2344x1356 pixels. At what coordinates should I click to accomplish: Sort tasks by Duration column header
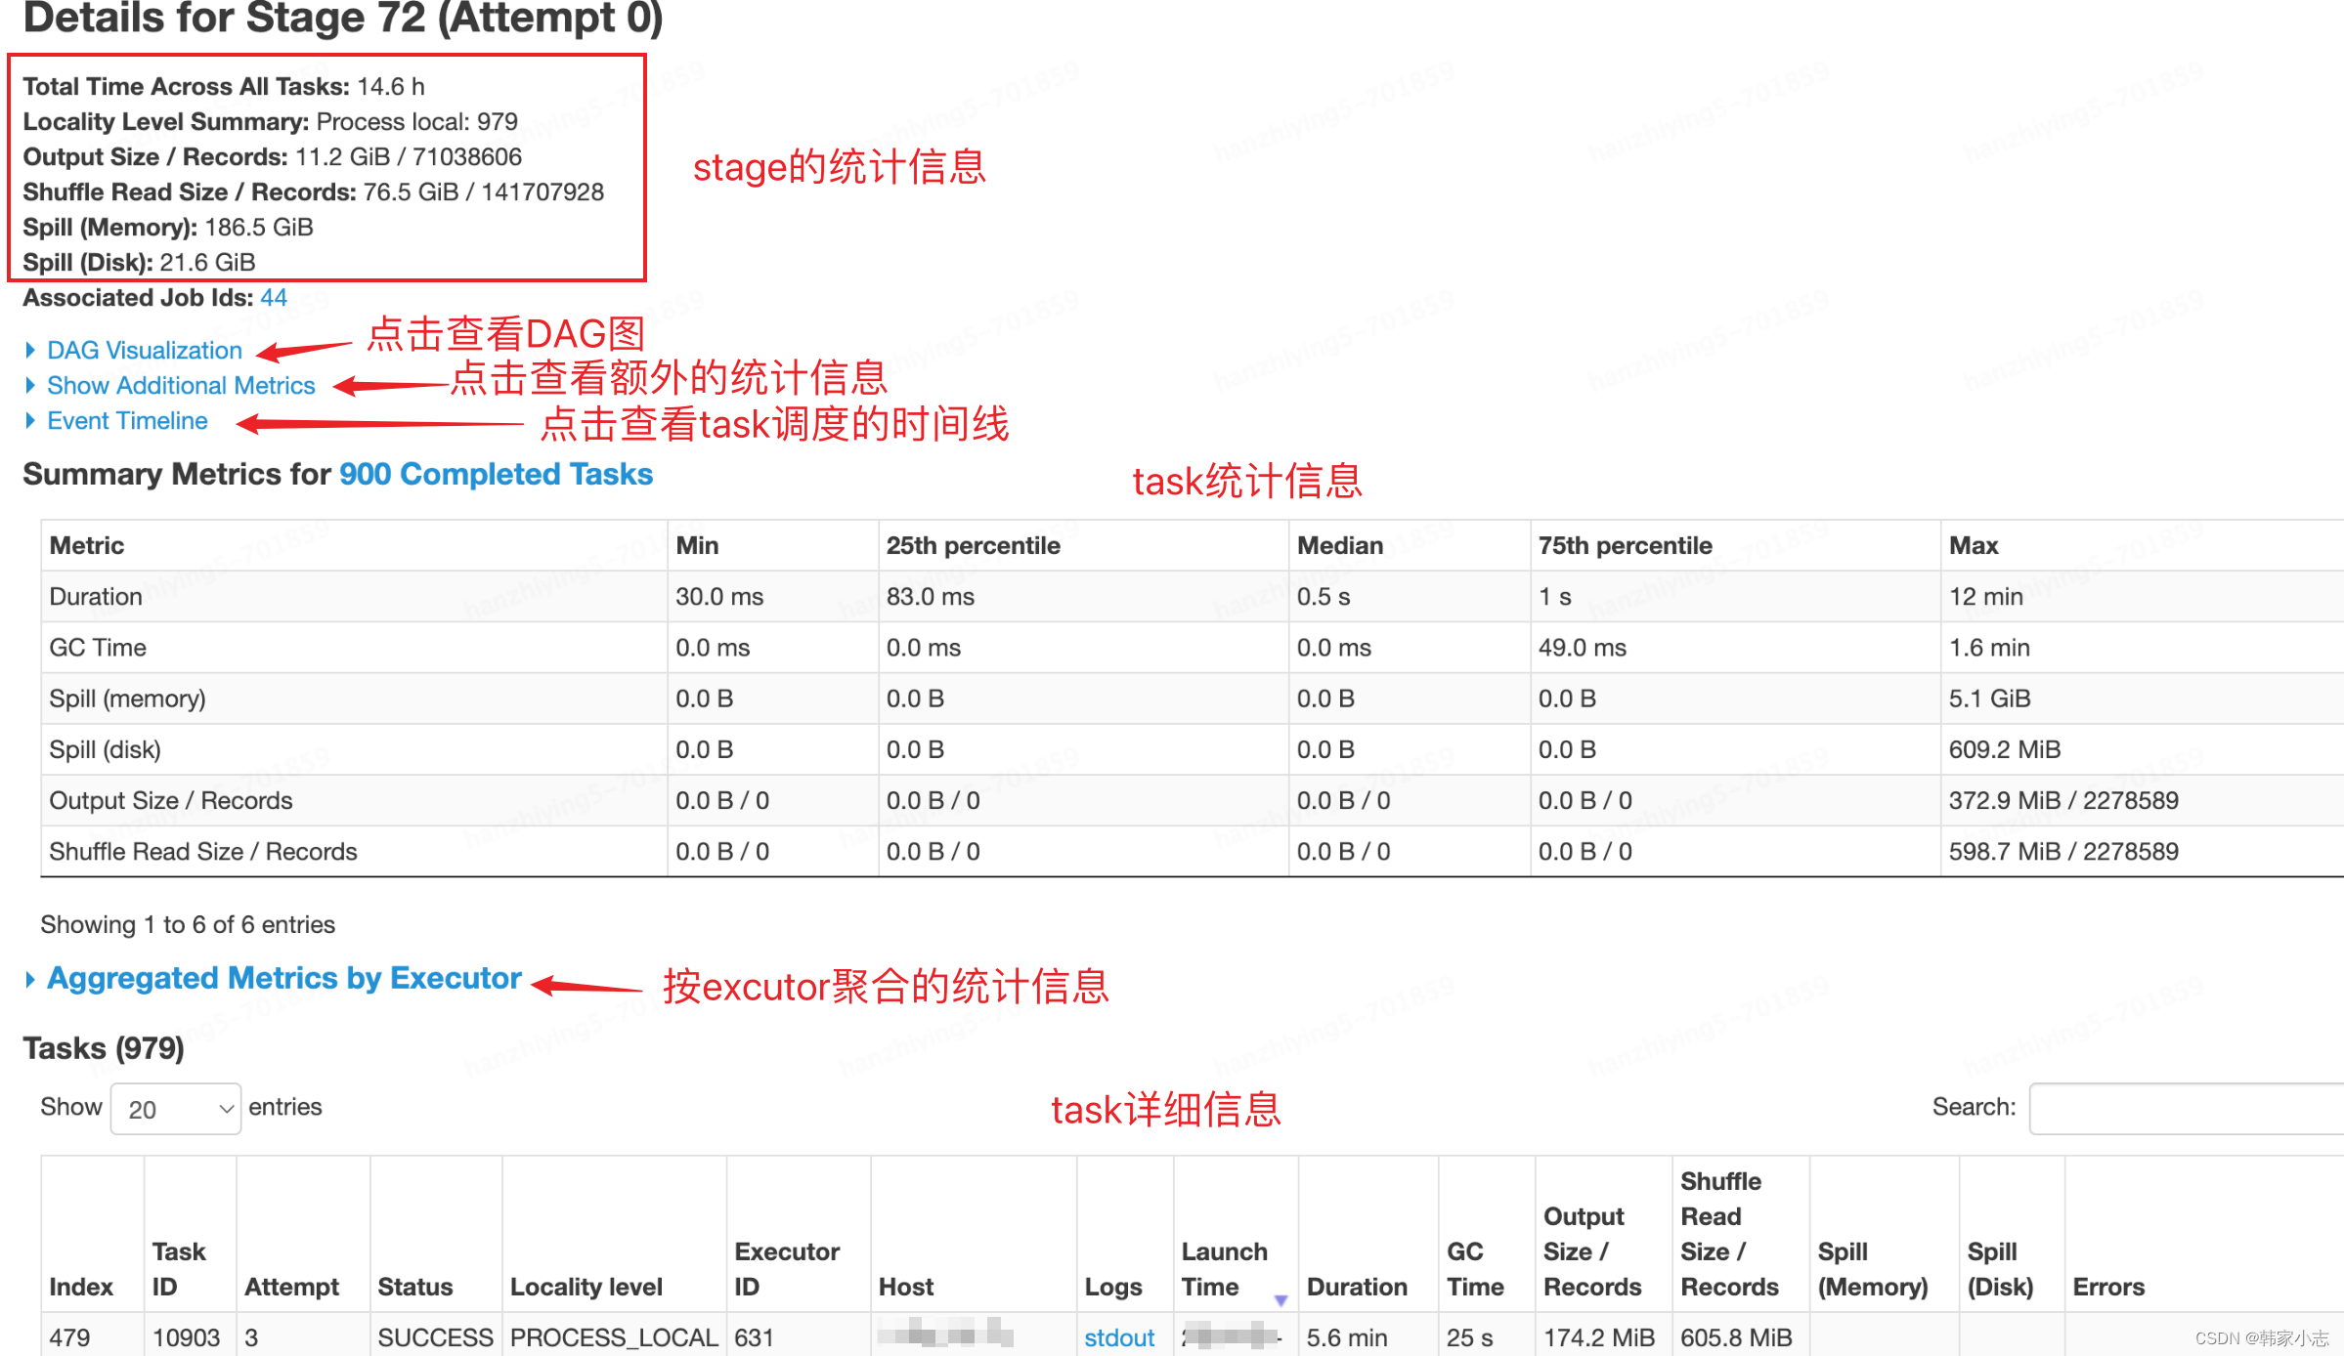[x=1357, y=1287]
